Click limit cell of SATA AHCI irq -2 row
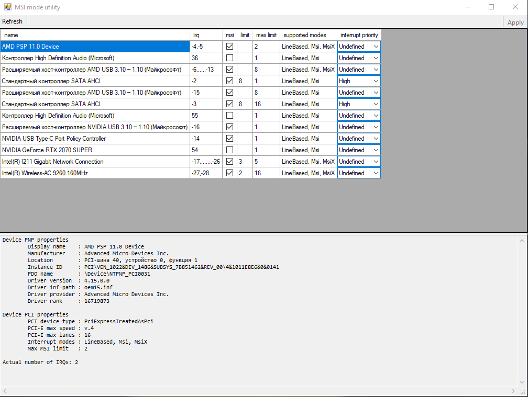The height and width of the screenshot is (397, 528). (245, 81)
